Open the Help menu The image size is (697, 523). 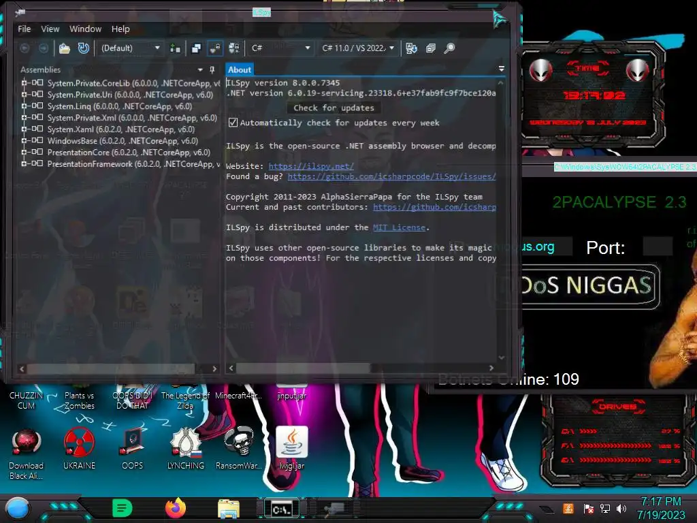coord(120,29)
